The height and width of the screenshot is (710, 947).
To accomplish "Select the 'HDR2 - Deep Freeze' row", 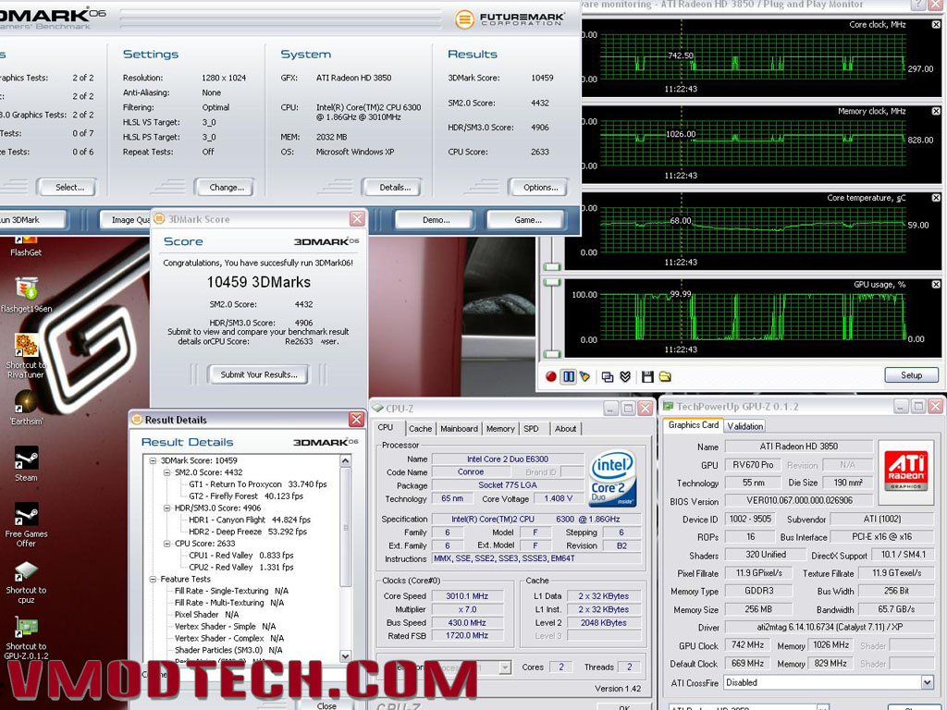I will tap(248, 532).
